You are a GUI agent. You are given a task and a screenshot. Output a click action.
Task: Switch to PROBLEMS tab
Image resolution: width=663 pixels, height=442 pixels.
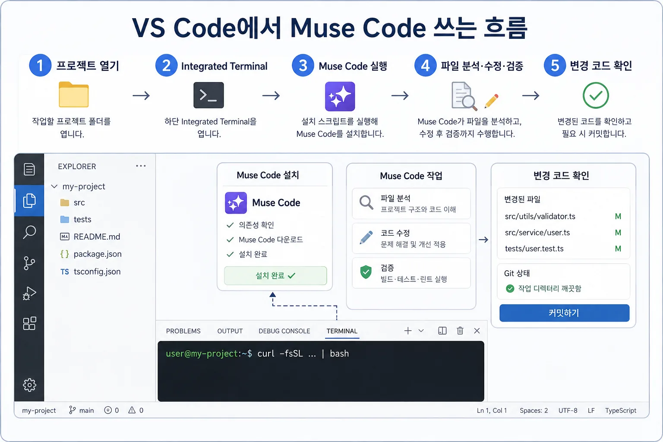tap(183, 331)
